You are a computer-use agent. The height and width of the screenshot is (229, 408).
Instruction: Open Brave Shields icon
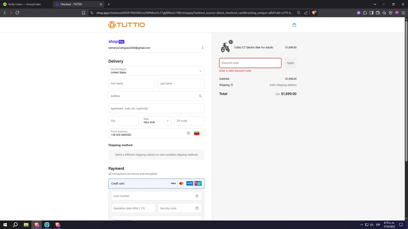tap(314, 13)
